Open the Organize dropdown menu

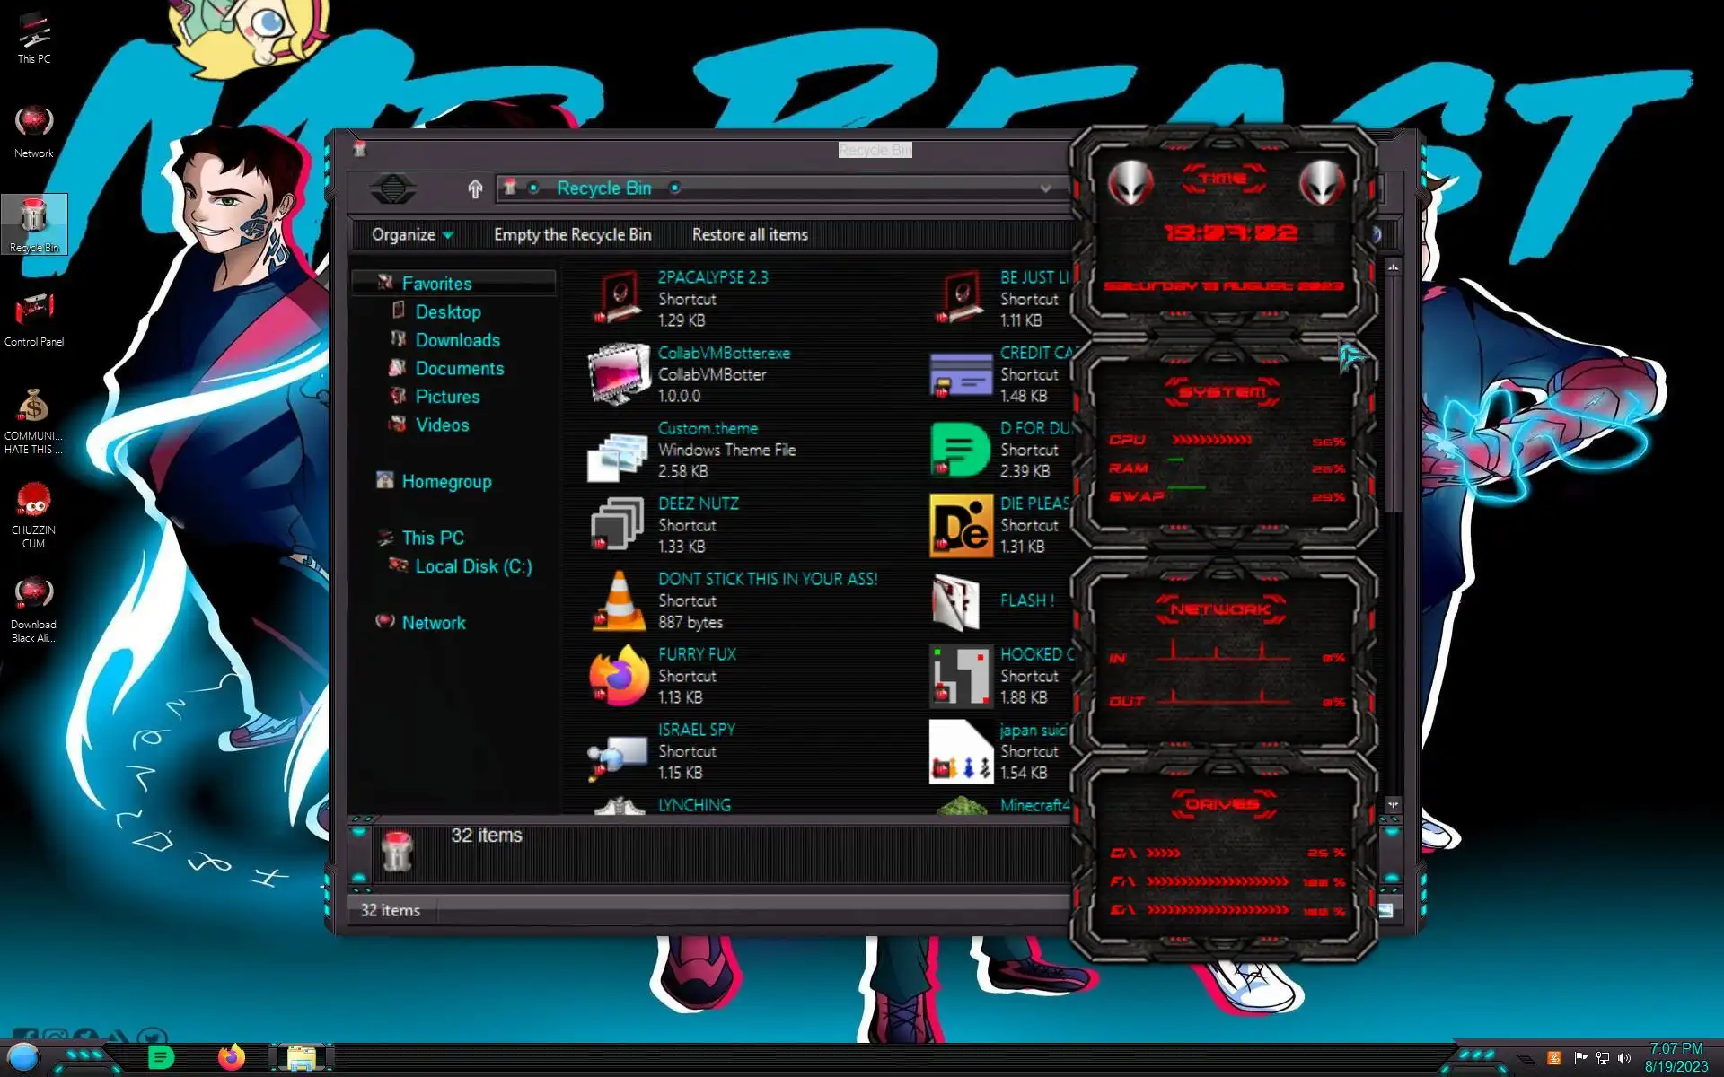point(412,234)
